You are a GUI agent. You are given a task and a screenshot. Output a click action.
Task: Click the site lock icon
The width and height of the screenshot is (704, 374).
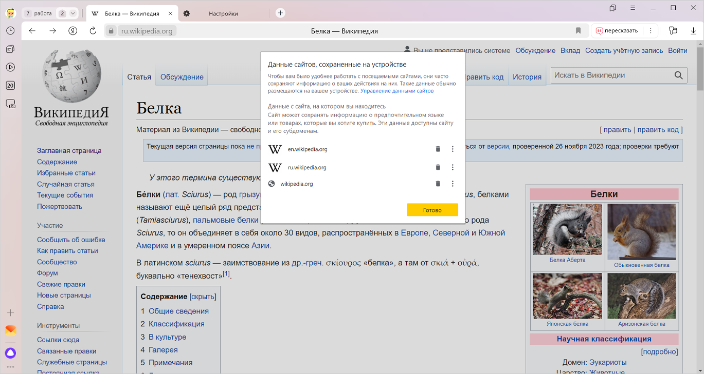coord(111,31)
